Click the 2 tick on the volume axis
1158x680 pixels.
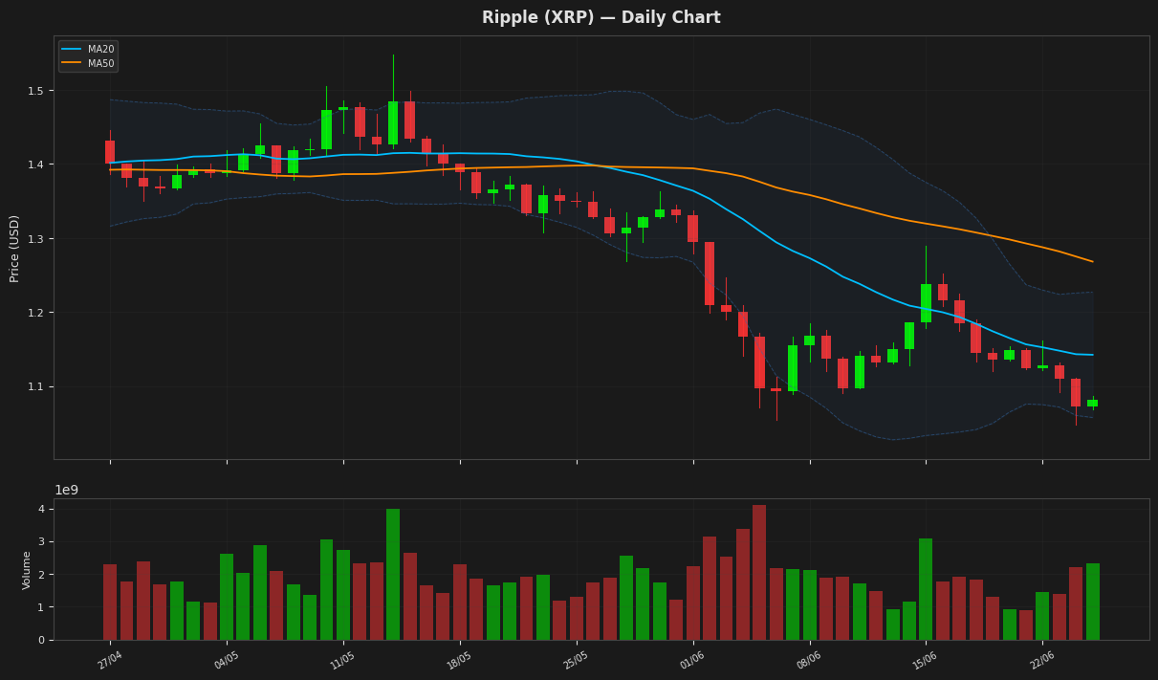coord(42,575)
